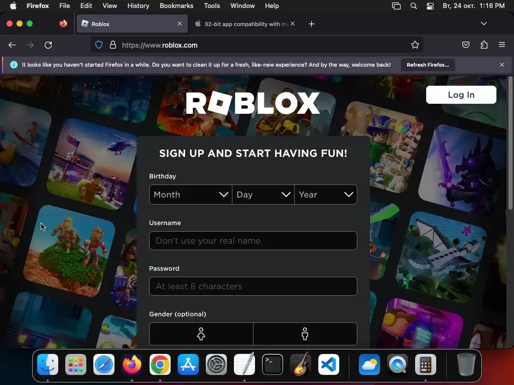Screen dimensions: 514x385
Task: Launch Google Chrome from the Dock
Action: point(160,364)
